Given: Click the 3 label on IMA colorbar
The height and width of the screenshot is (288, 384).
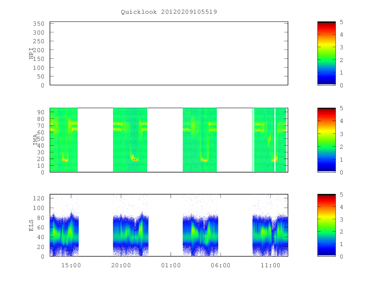Looking at the screenshot, I should point(341,134).
